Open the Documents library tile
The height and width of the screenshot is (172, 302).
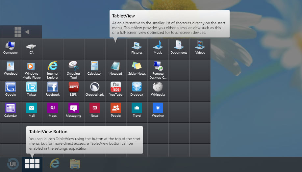tap(179, 49)
